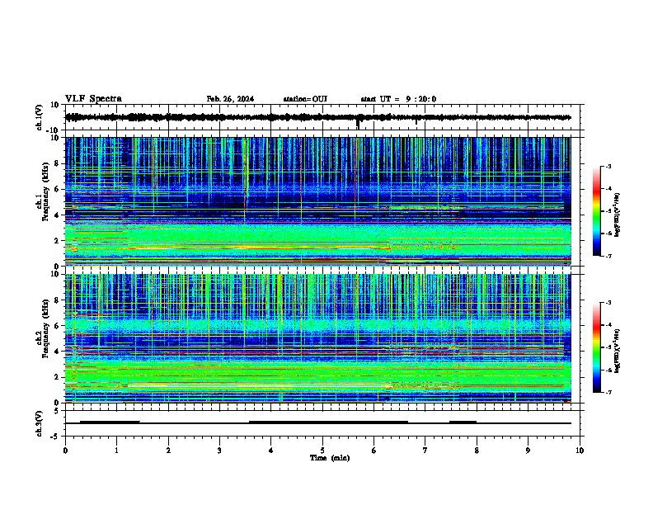Click the short raised ch.3 bar before 8 min
Viewport: 653px width, 505px height.
pyautogui.click(x=463, y=422)
